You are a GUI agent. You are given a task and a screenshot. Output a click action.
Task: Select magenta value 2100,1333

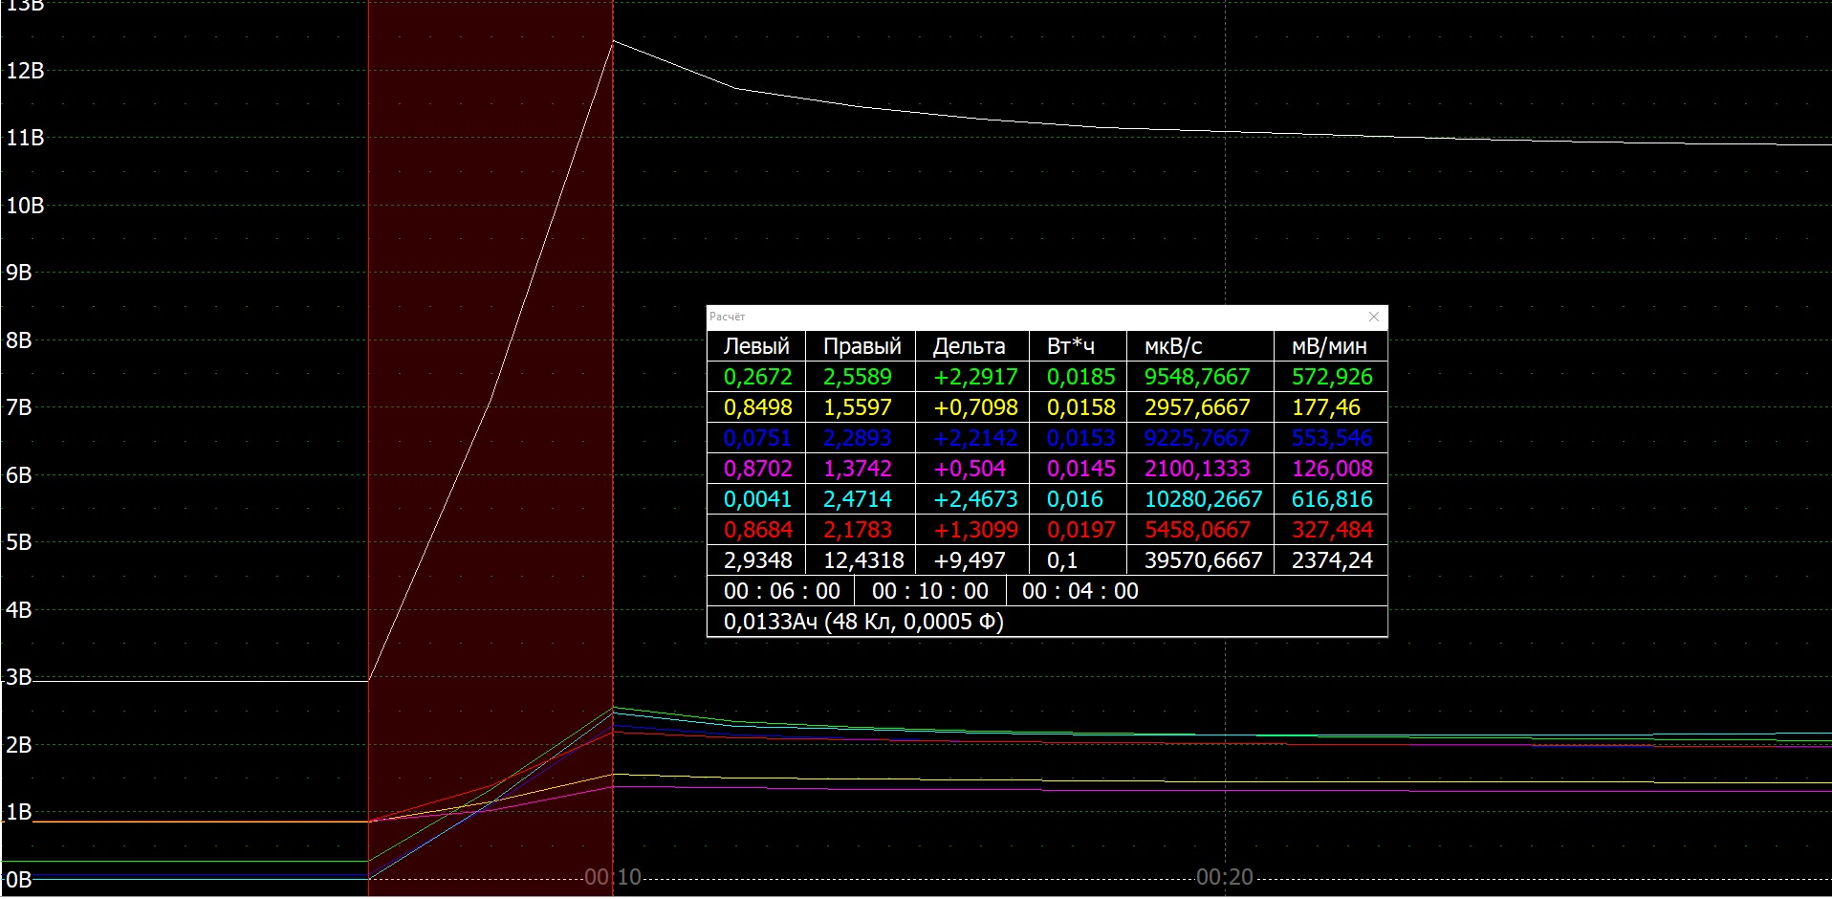coord(1197,469)
